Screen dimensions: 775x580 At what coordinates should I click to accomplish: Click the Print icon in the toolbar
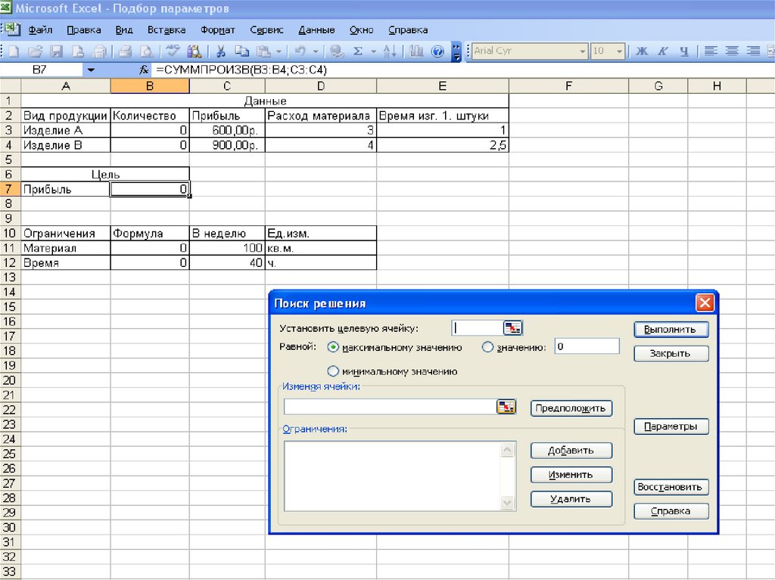(125, 52)
